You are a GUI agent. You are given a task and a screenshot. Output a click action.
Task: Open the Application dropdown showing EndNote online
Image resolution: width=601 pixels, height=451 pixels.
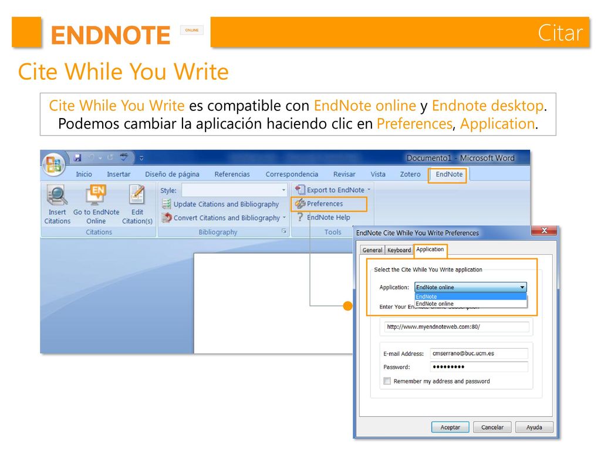click(x=471, y=287)
